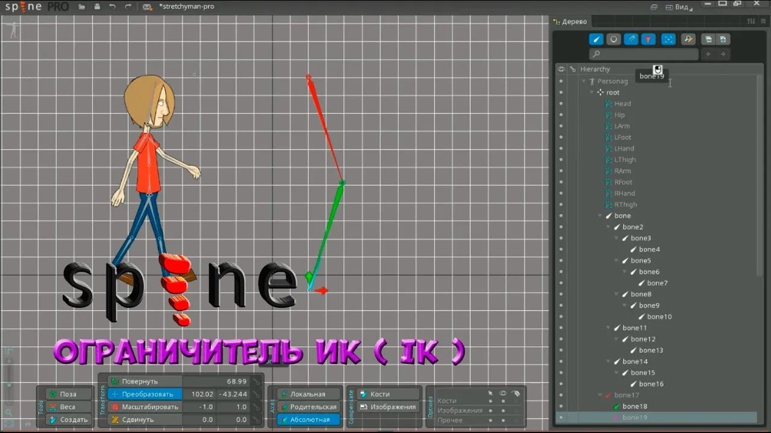Select the Повернуть rotate tool
This screenshot has width=771, height=433.
145,381
